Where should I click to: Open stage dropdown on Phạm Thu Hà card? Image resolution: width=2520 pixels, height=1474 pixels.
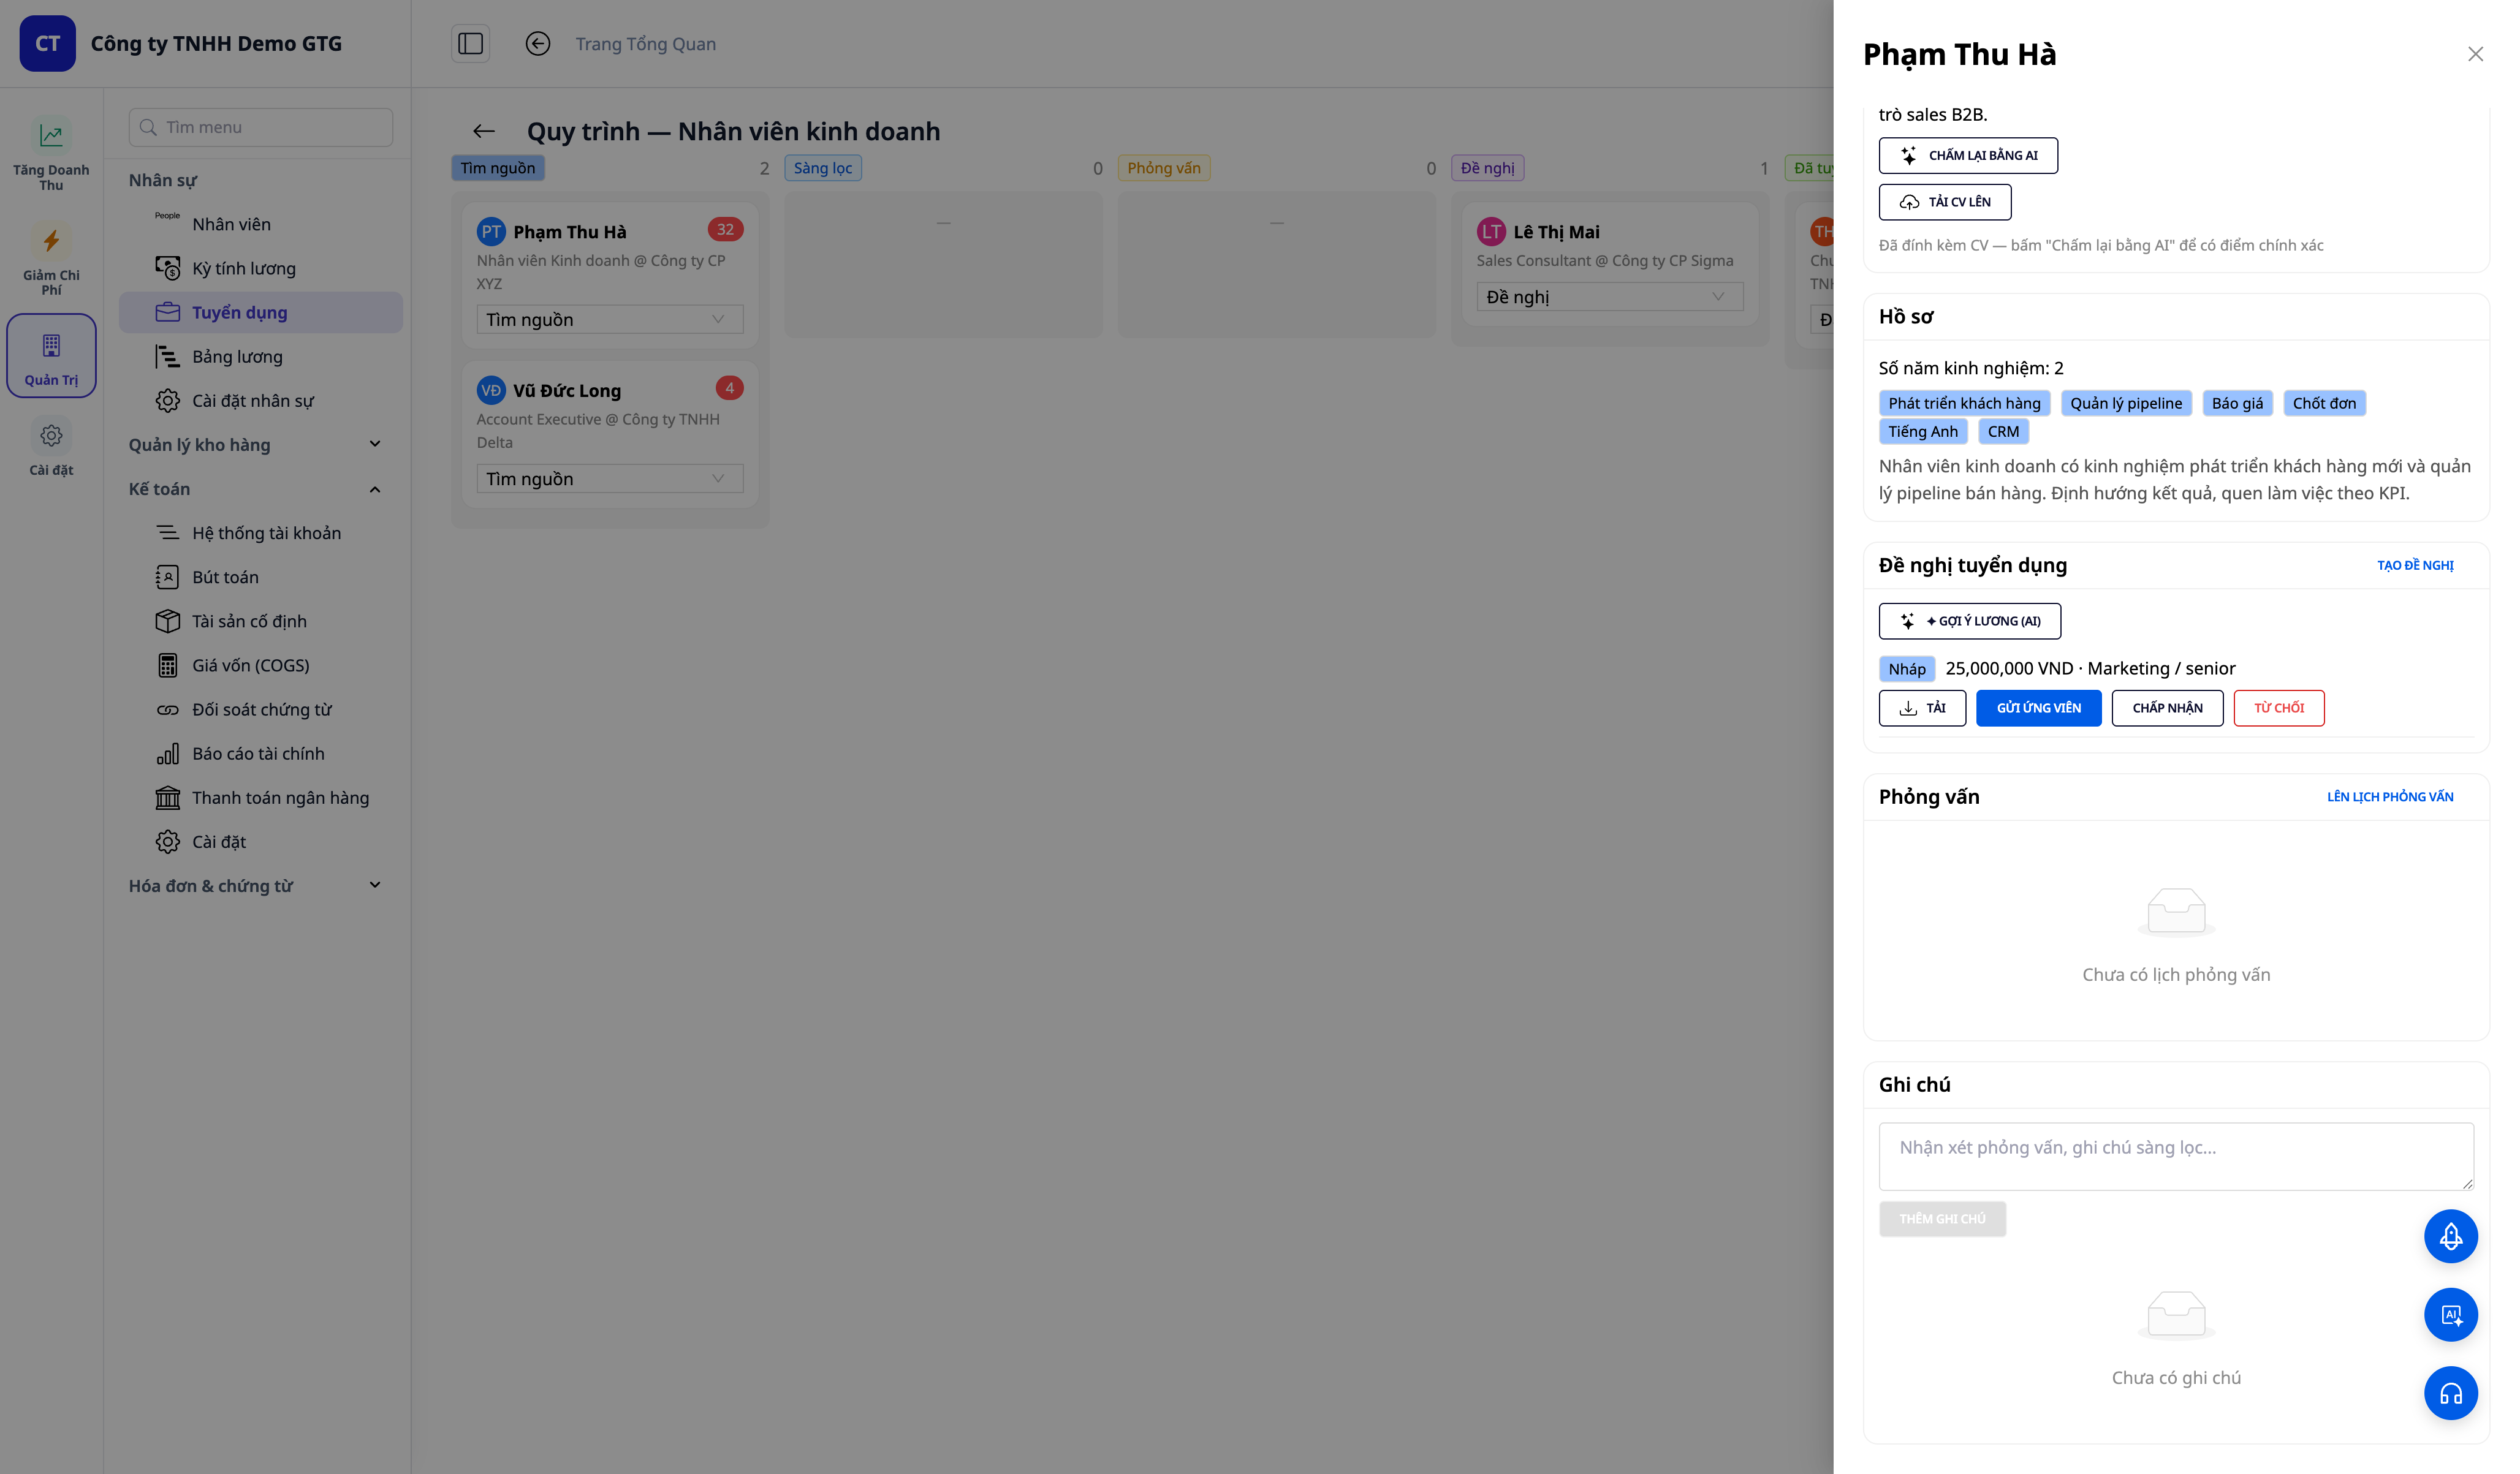point(609,319)
